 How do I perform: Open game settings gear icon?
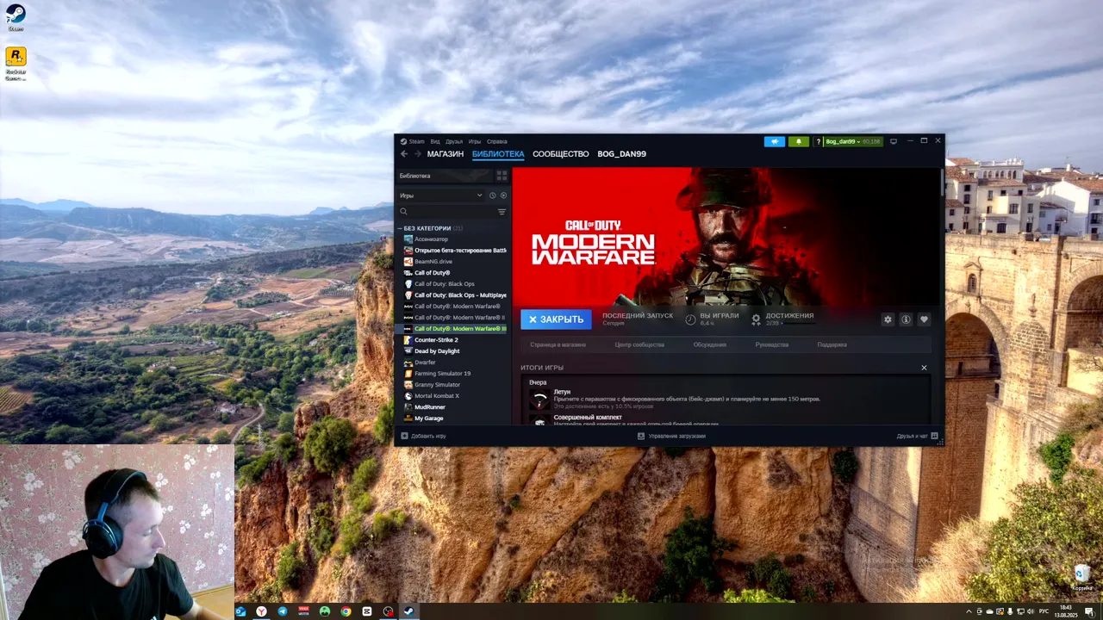point(888,319)
